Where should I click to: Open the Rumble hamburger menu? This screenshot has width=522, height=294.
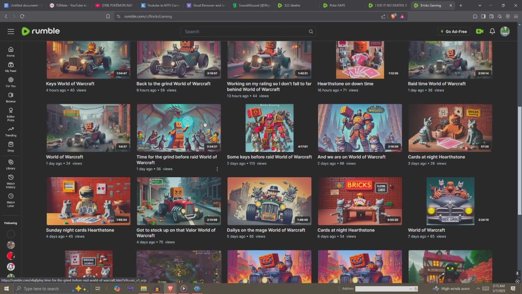(x=11, y=31)
